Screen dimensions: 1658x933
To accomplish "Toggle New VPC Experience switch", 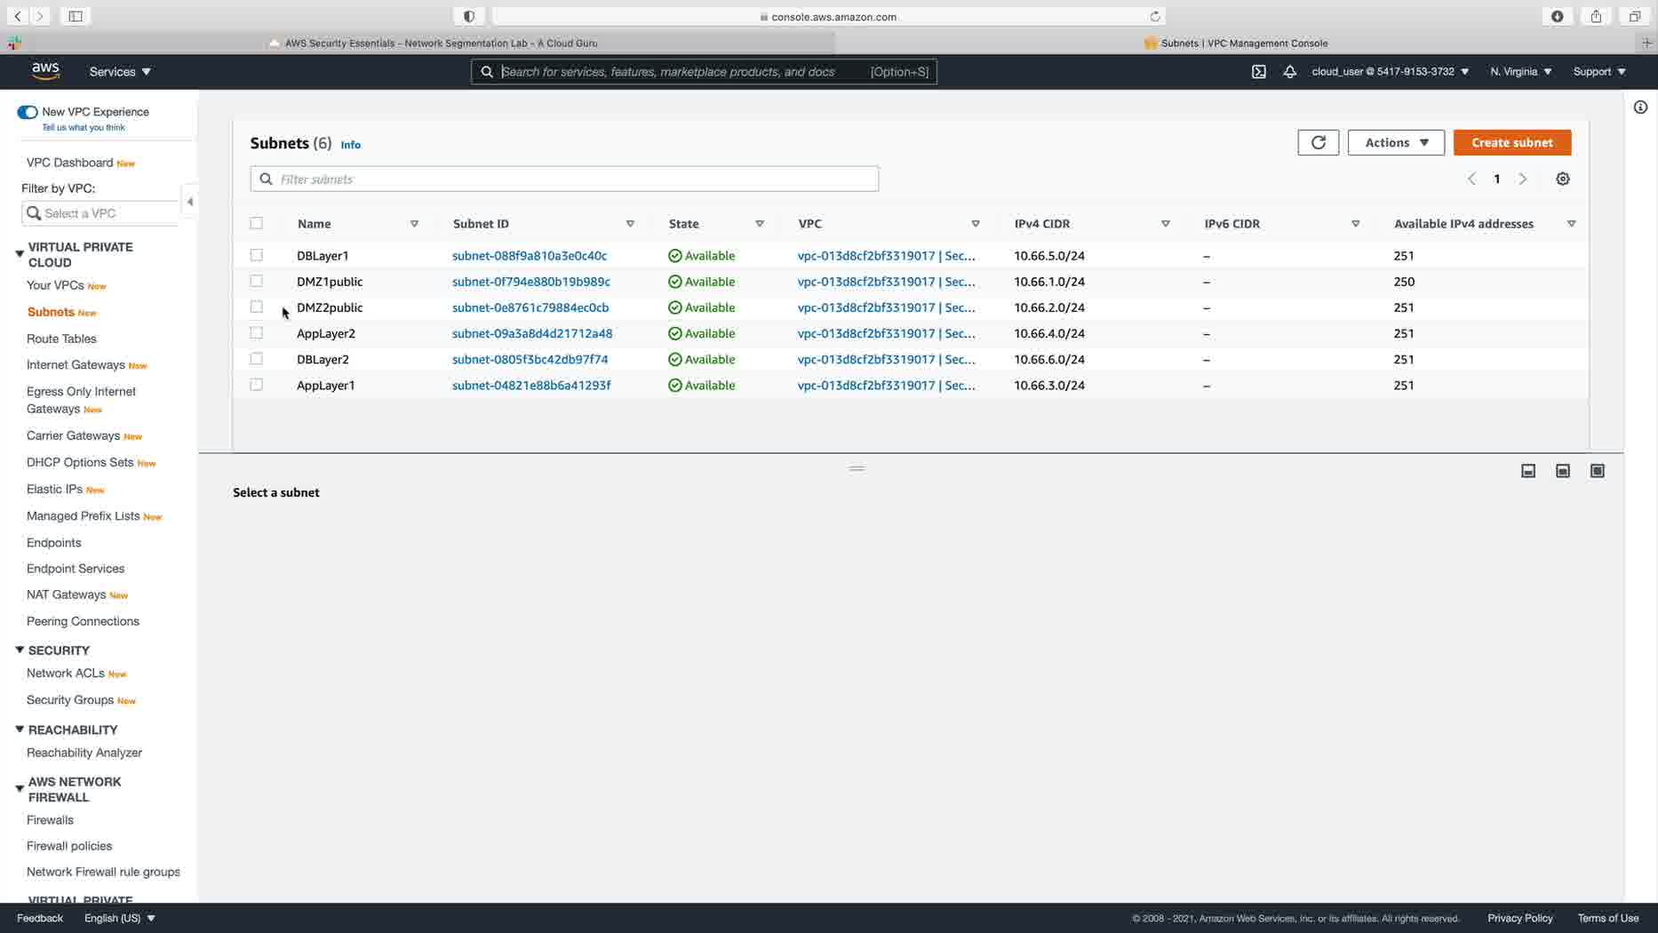I will [x=28, y=112].
